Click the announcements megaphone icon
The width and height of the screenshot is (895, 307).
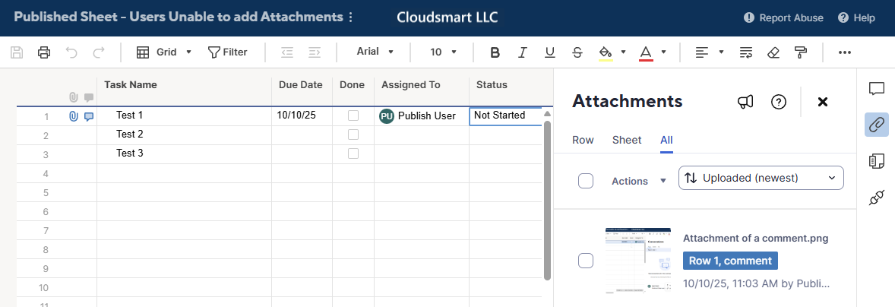coord(745,102)
